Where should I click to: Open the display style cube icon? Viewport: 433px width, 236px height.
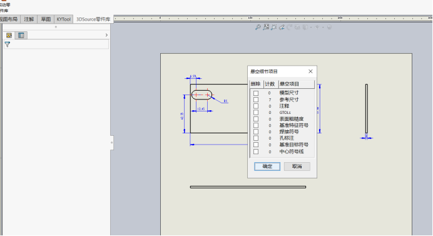(x=305, y=27)
